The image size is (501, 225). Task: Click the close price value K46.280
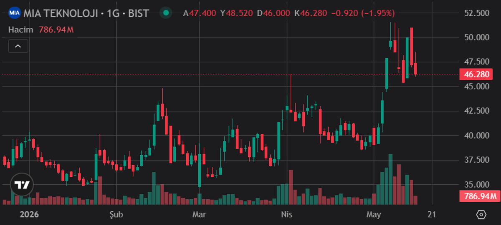[x=311, y=13]
